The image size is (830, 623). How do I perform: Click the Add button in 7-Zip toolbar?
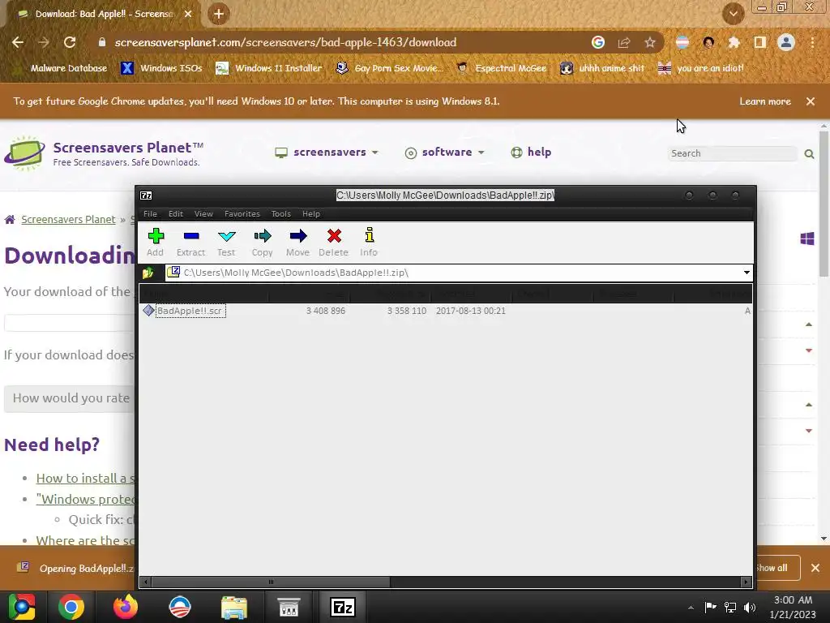[155, 242]
